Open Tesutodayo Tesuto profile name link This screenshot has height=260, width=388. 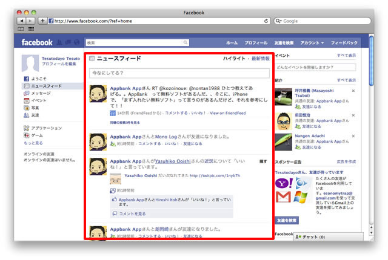click(x=61, y=59)
